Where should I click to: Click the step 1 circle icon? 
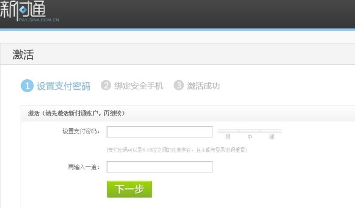27,86
